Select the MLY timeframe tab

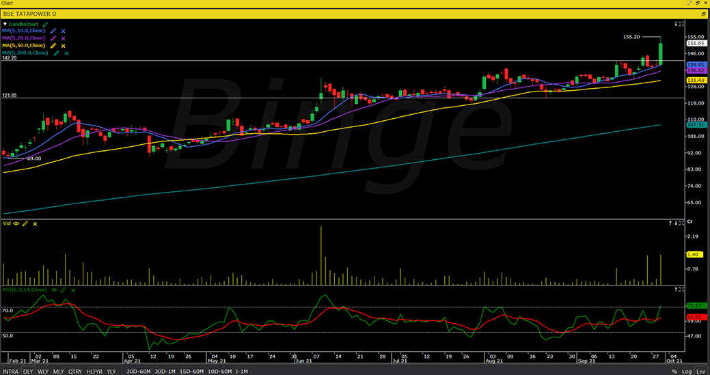pos(58,372)
